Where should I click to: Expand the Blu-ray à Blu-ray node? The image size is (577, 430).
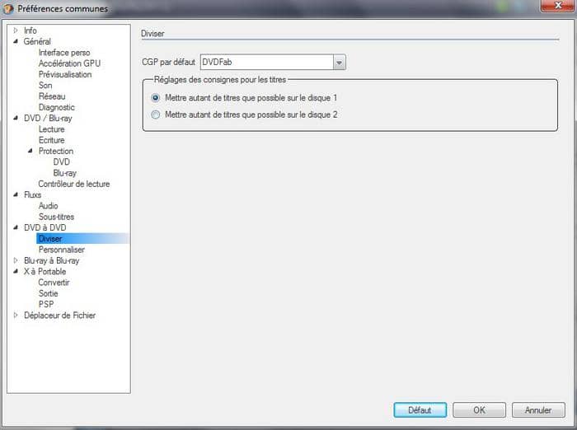(x=16, y=260)
